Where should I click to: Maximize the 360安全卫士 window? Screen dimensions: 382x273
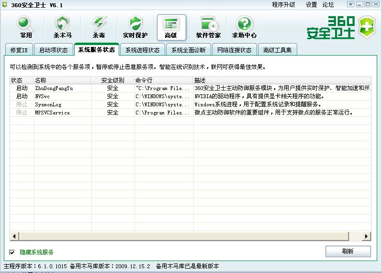368,4
